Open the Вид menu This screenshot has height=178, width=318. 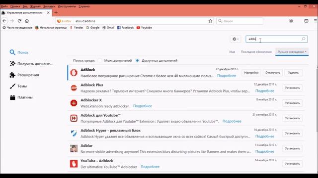point(25,6)
